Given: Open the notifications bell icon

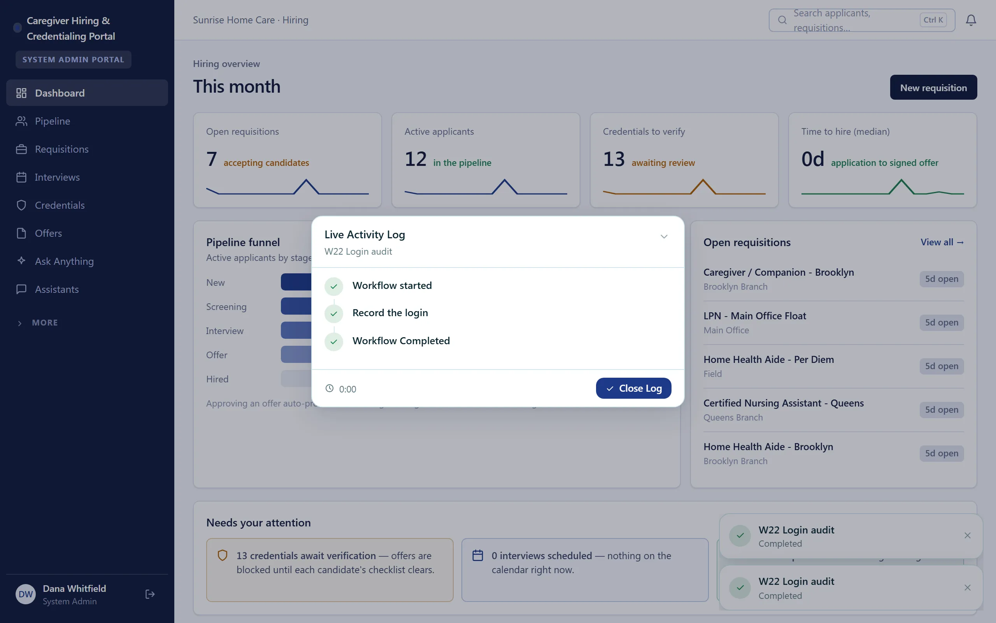Looking at the screenshot, I should coord(971,20).
